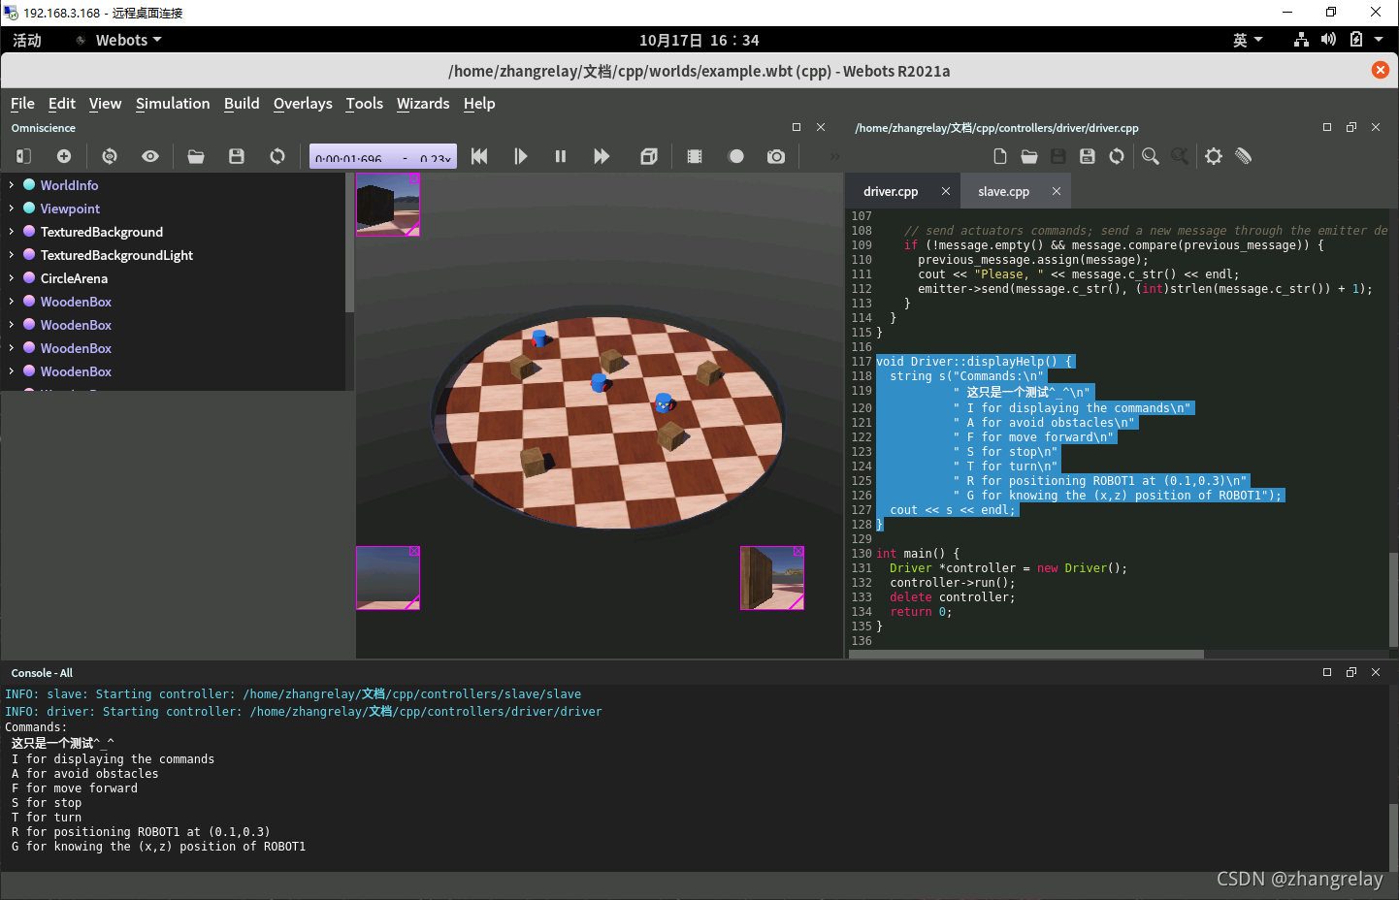Expand the CircleArena node
This screenshot has height=900, width=1399.
tap(12, 278)
